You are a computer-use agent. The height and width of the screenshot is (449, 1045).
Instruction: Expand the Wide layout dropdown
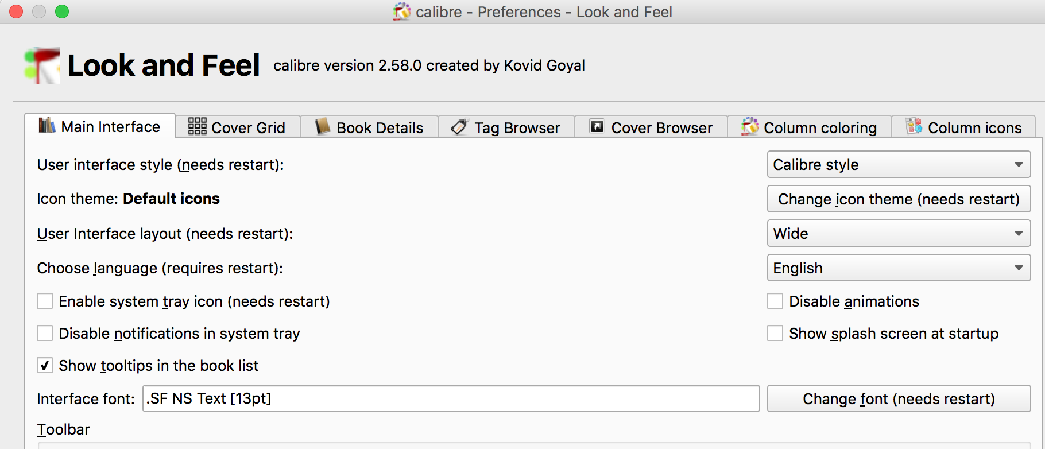[x=899, y=234]
